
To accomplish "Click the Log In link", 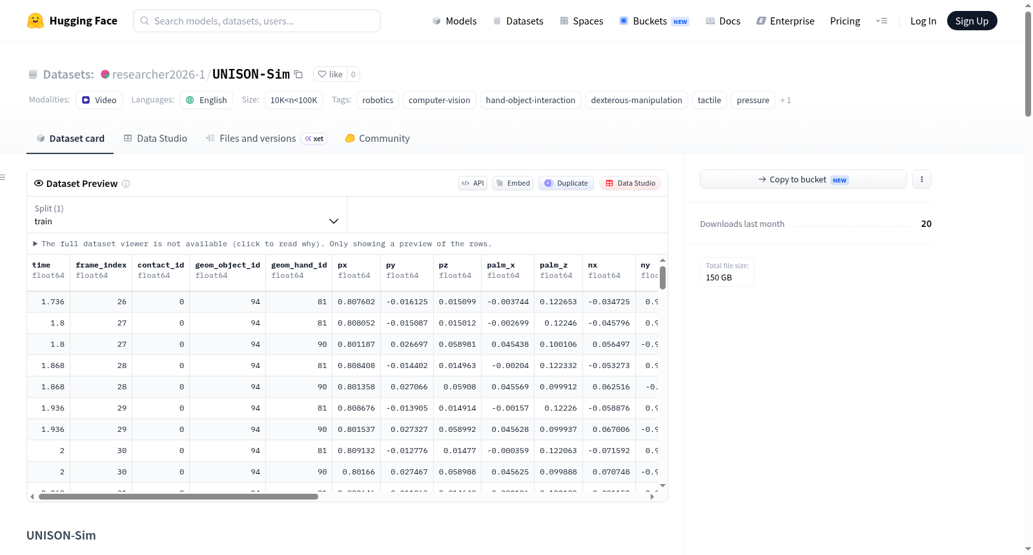I will (x=923, y=21).
